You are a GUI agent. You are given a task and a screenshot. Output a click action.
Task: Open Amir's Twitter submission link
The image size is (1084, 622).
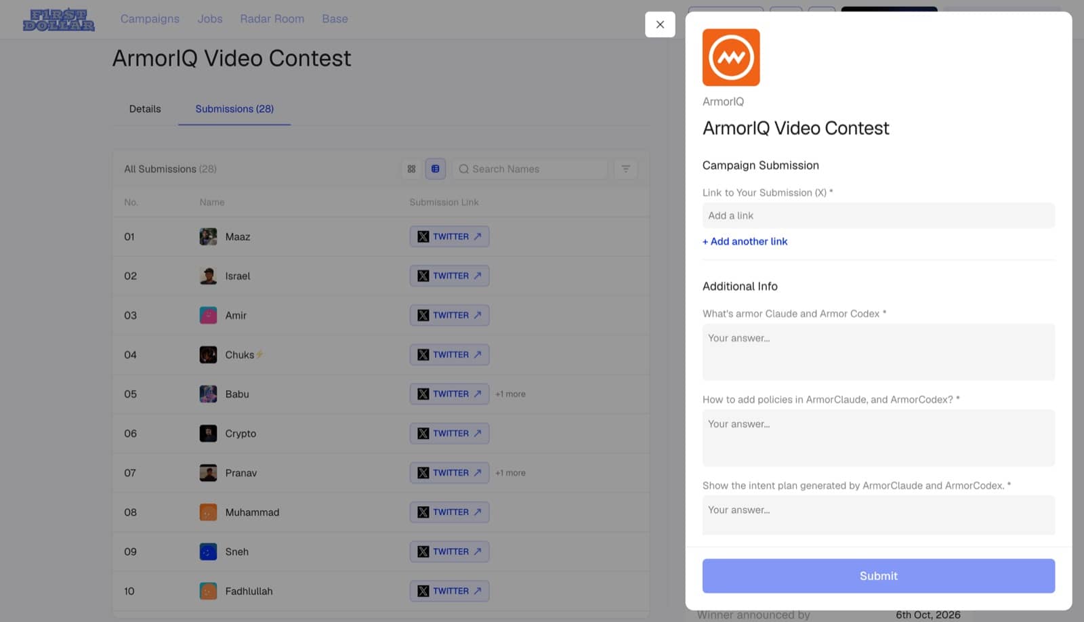[449, 315]
